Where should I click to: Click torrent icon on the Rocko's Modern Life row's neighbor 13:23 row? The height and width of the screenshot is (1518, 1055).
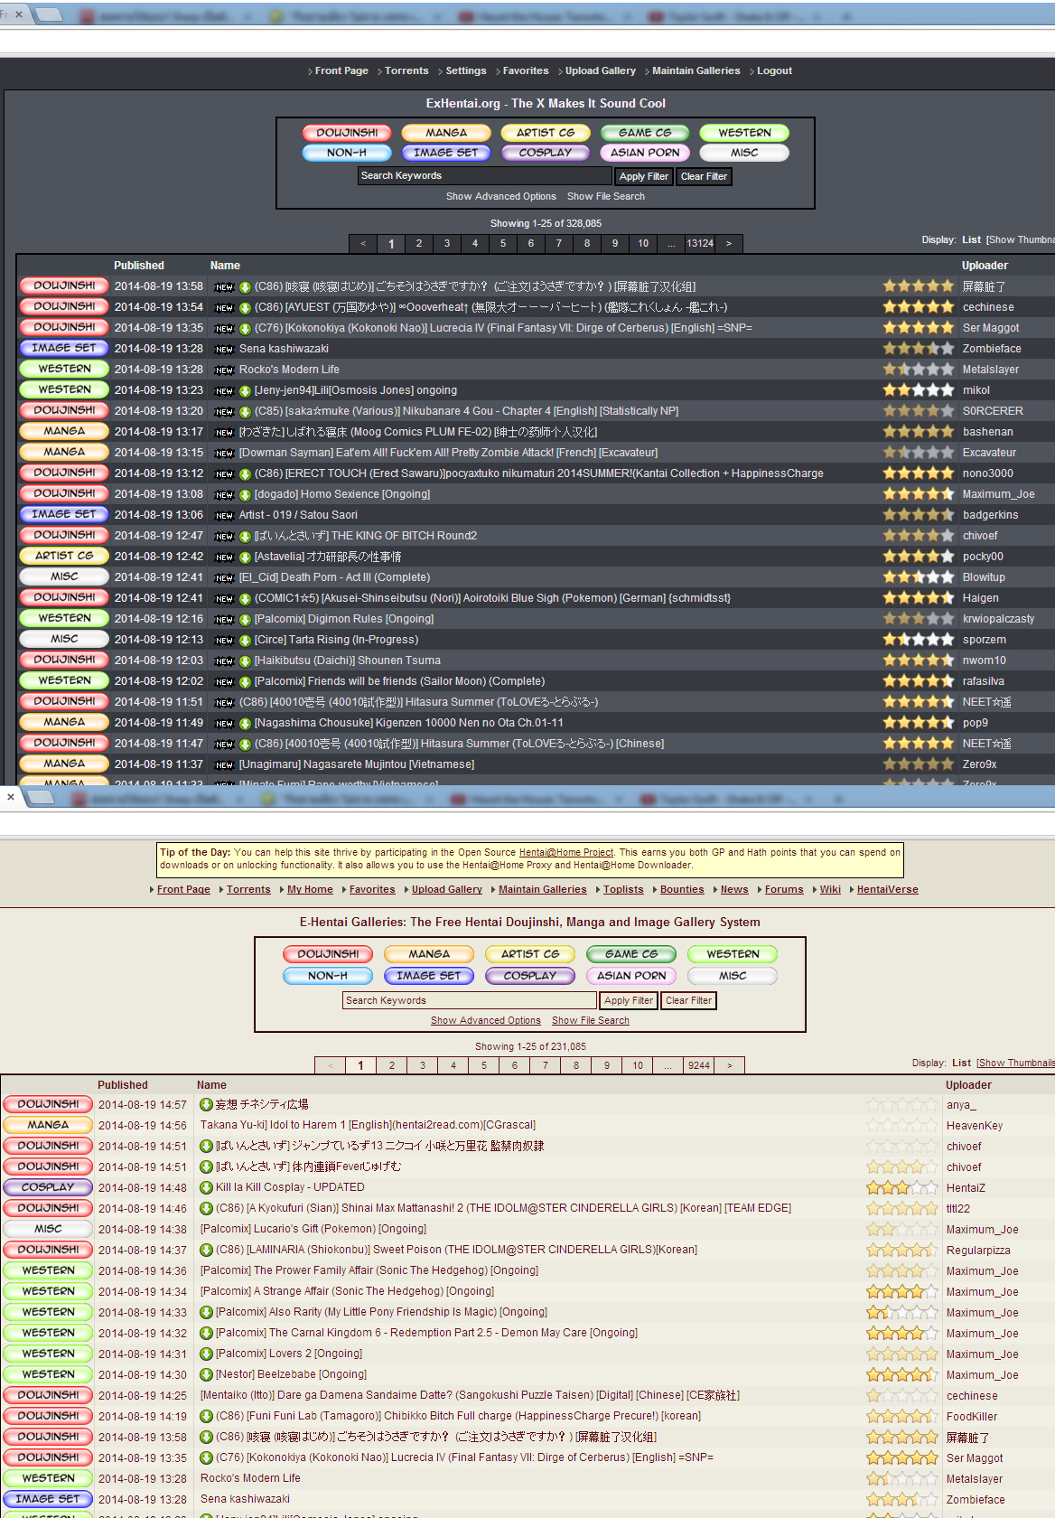(245, 391)
